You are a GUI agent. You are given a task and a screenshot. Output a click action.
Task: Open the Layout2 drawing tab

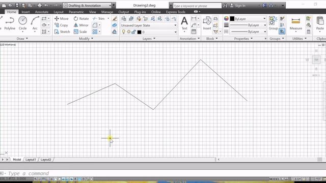coord(46,160)
